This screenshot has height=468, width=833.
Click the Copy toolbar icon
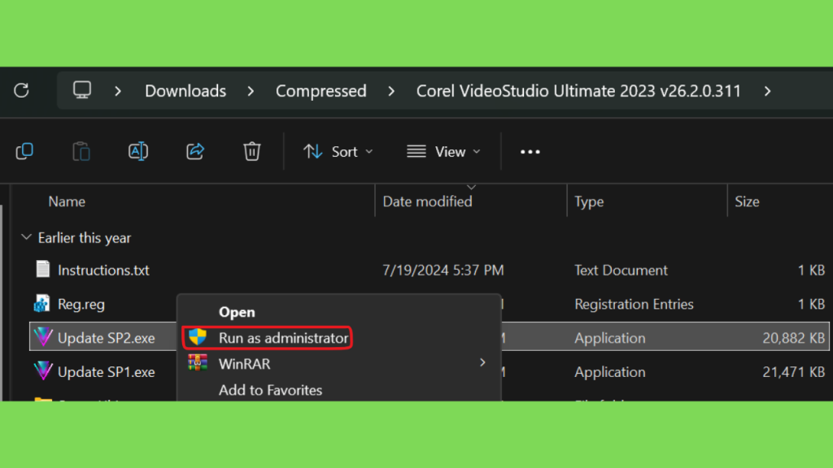click(x=24, y=151)
